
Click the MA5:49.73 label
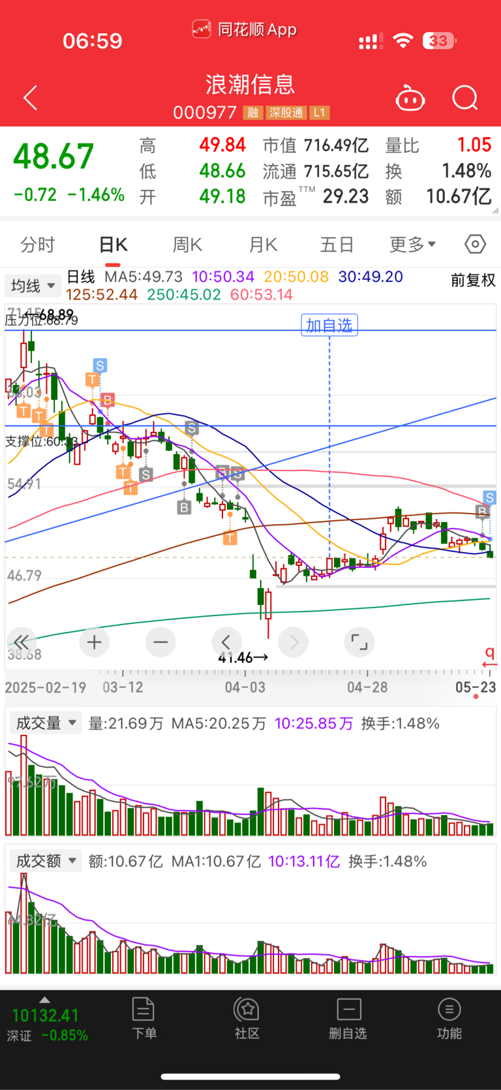click(x=144, y=277)
